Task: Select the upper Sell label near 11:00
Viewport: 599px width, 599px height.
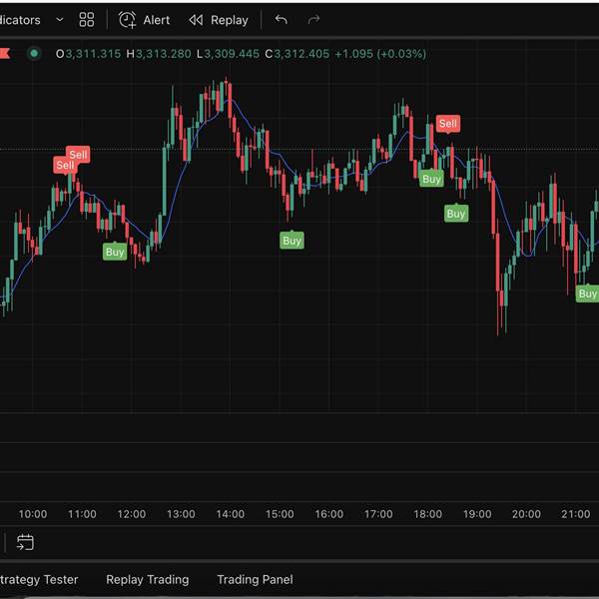Action: click(78, 155)
